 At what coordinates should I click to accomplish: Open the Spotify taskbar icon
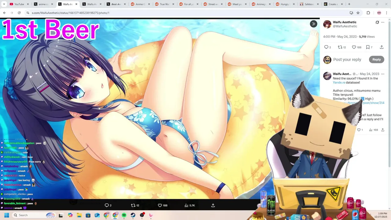click(124, 215)
